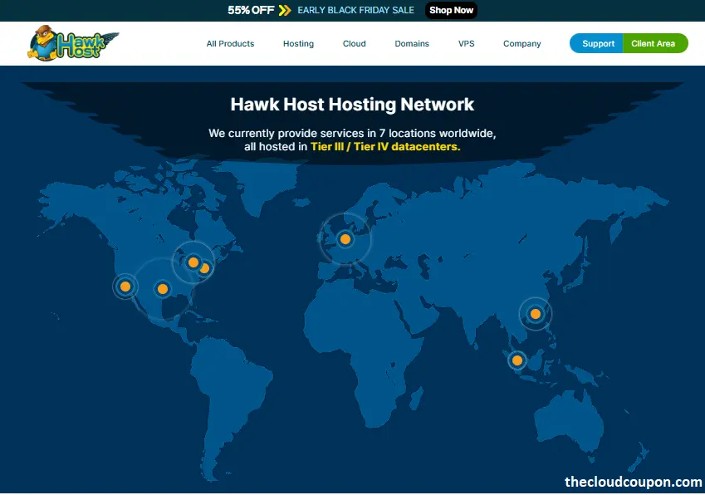
Task: Click the Hong Kong location marker
Action: [535, 314]
